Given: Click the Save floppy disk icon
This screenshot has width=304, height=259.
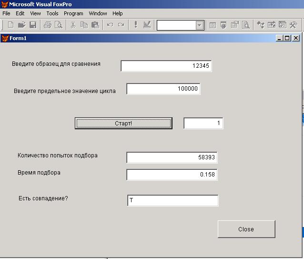Looking at the screenshot, I should pyautogui.click(x=33, y=25).
